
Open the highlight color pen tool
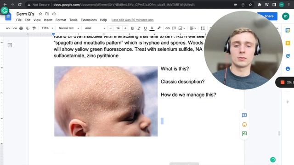click(x=159, y=28)
